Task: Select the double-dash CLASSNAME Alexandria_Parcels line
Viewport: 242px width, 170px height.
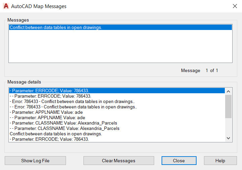Action: 65,128
